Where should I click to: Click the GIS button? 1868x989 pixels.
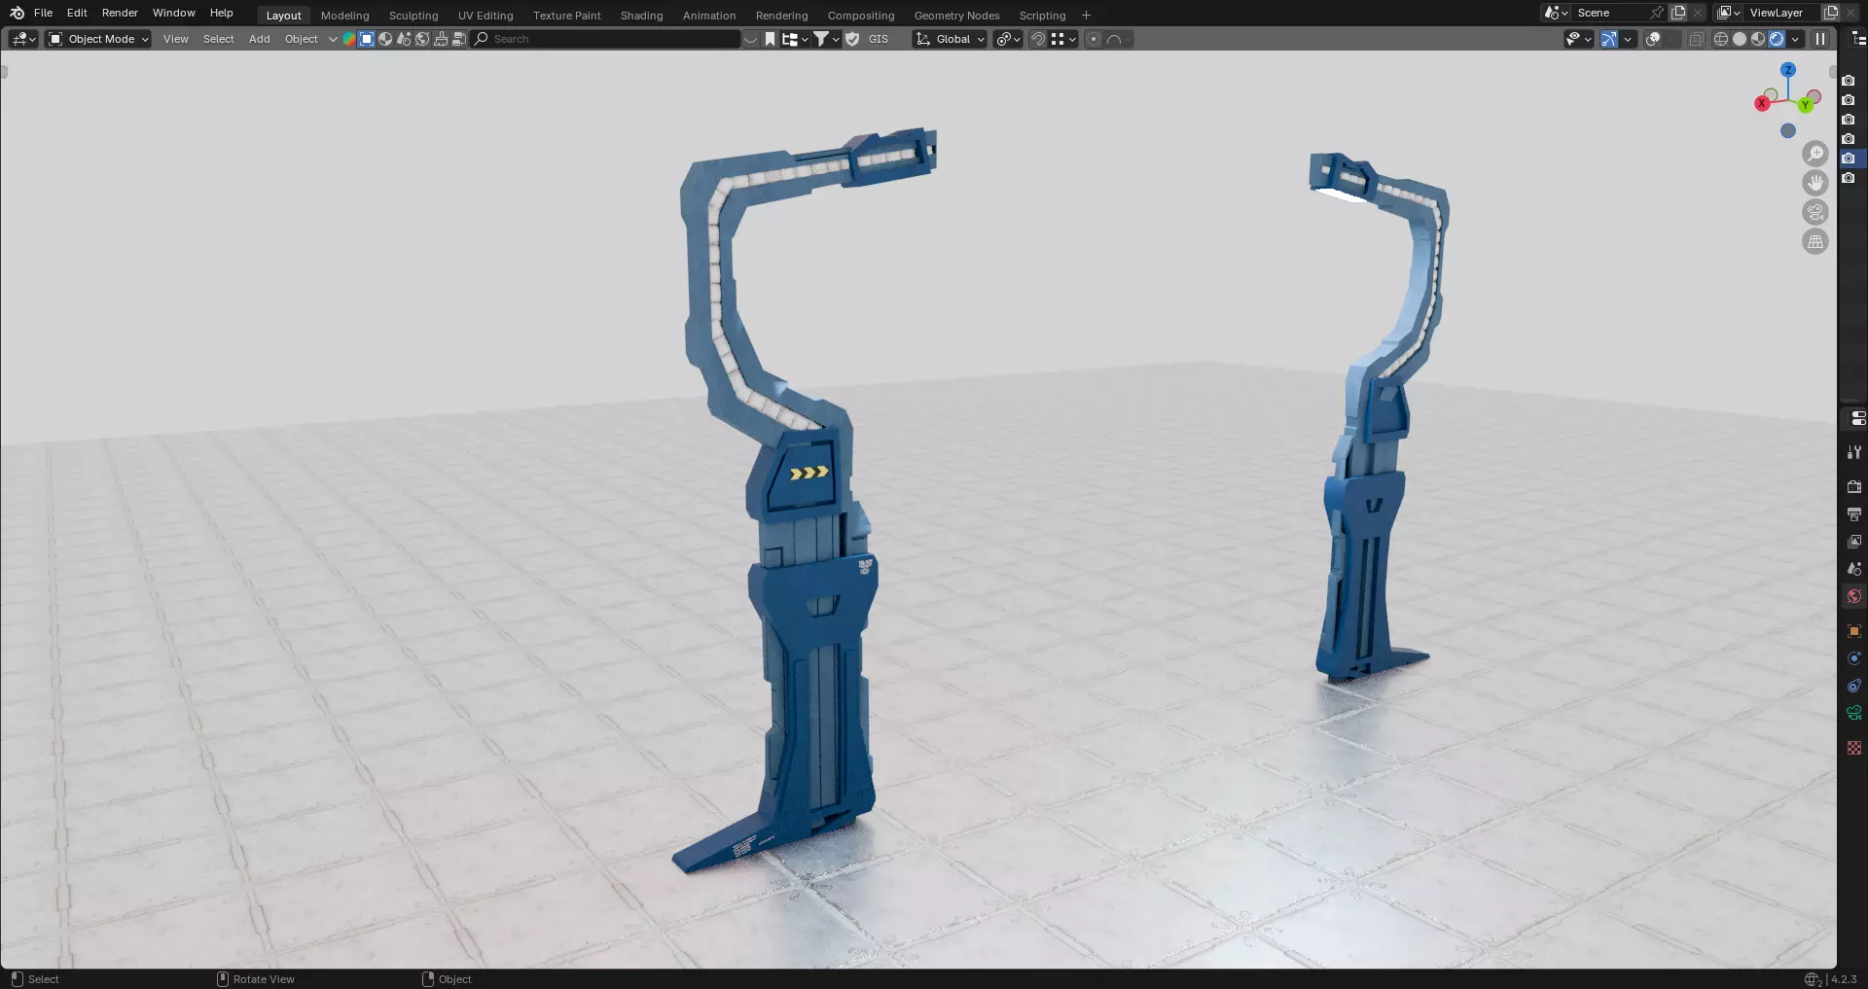(879, 39)
